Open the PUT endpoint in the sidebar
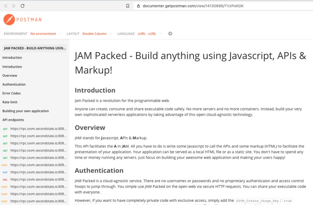The height and width of the screenshot is (205, 313). tap(35, 172)
